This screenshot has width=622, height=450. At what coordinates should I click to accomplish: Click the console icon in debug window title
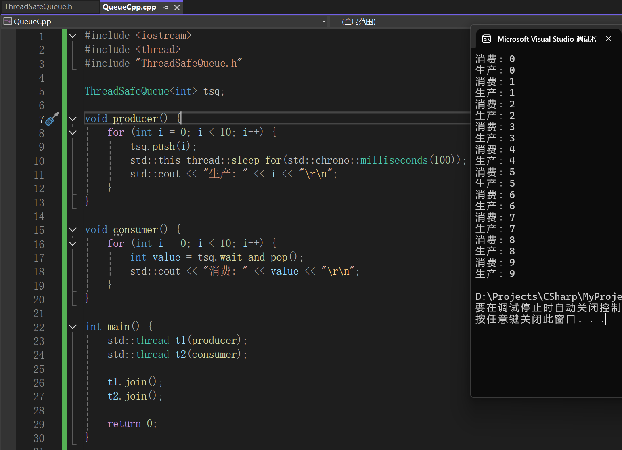pos(487,39)
